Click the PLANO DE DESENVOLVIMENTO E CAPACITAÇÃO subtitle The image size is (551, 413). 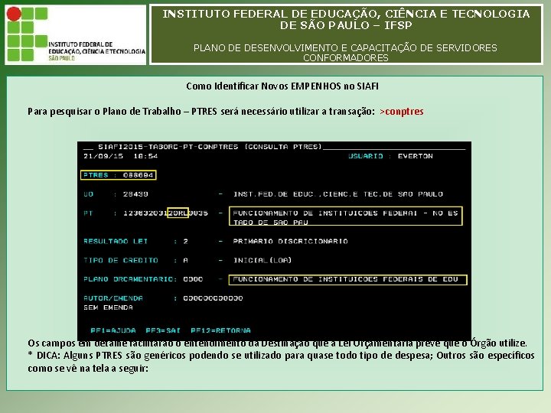345,53
